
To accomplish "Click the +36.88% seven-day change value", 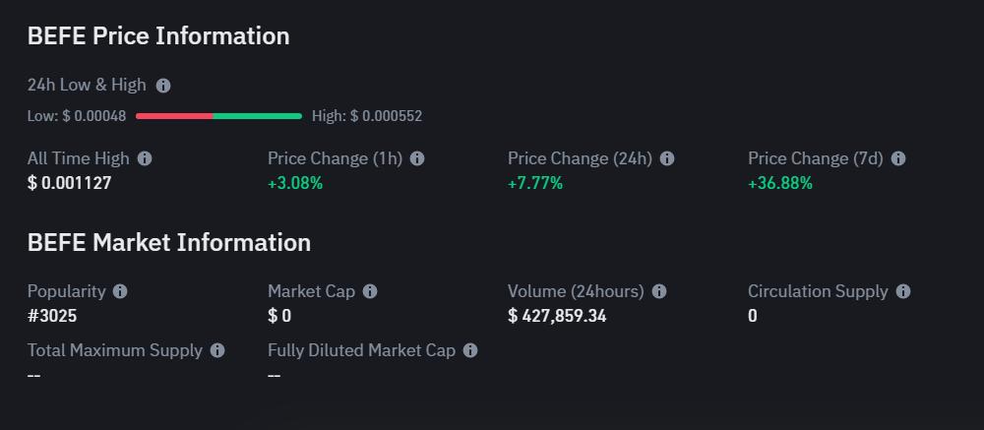I will [x=780, y=183].
